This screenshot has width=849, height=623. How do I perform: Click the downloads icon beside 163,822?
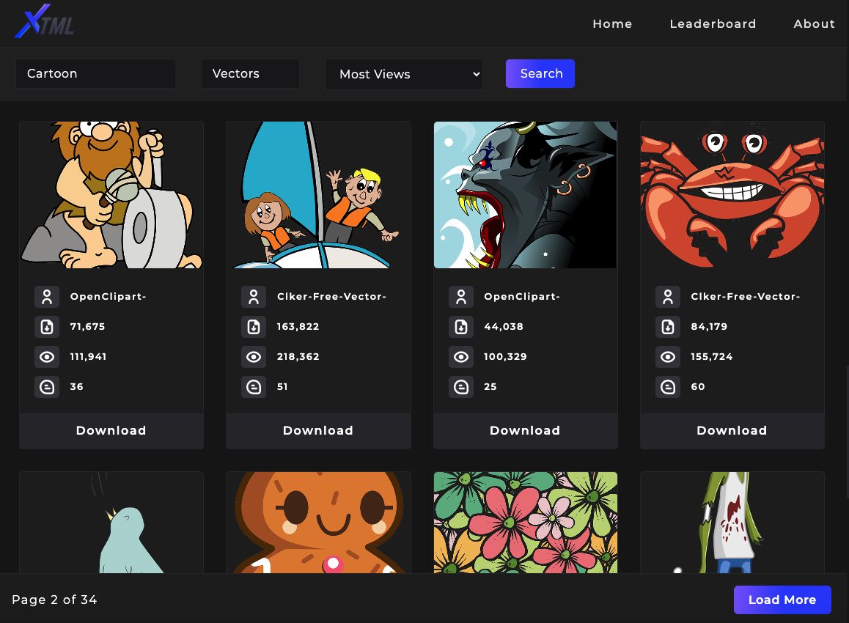pos(254,326)
